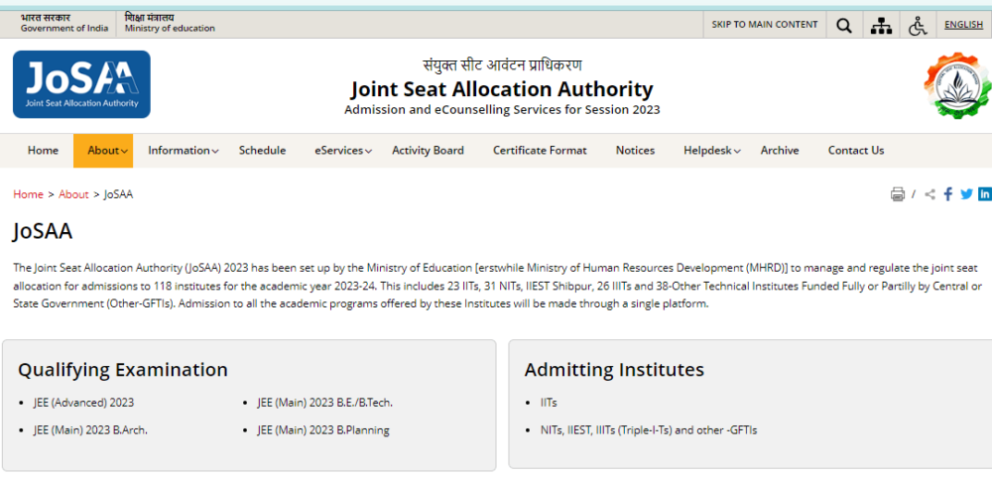Screen dimensions: 992x477
Task: Click Admission and eCounselling Services subtitle
Action: (x=502, y=110)
